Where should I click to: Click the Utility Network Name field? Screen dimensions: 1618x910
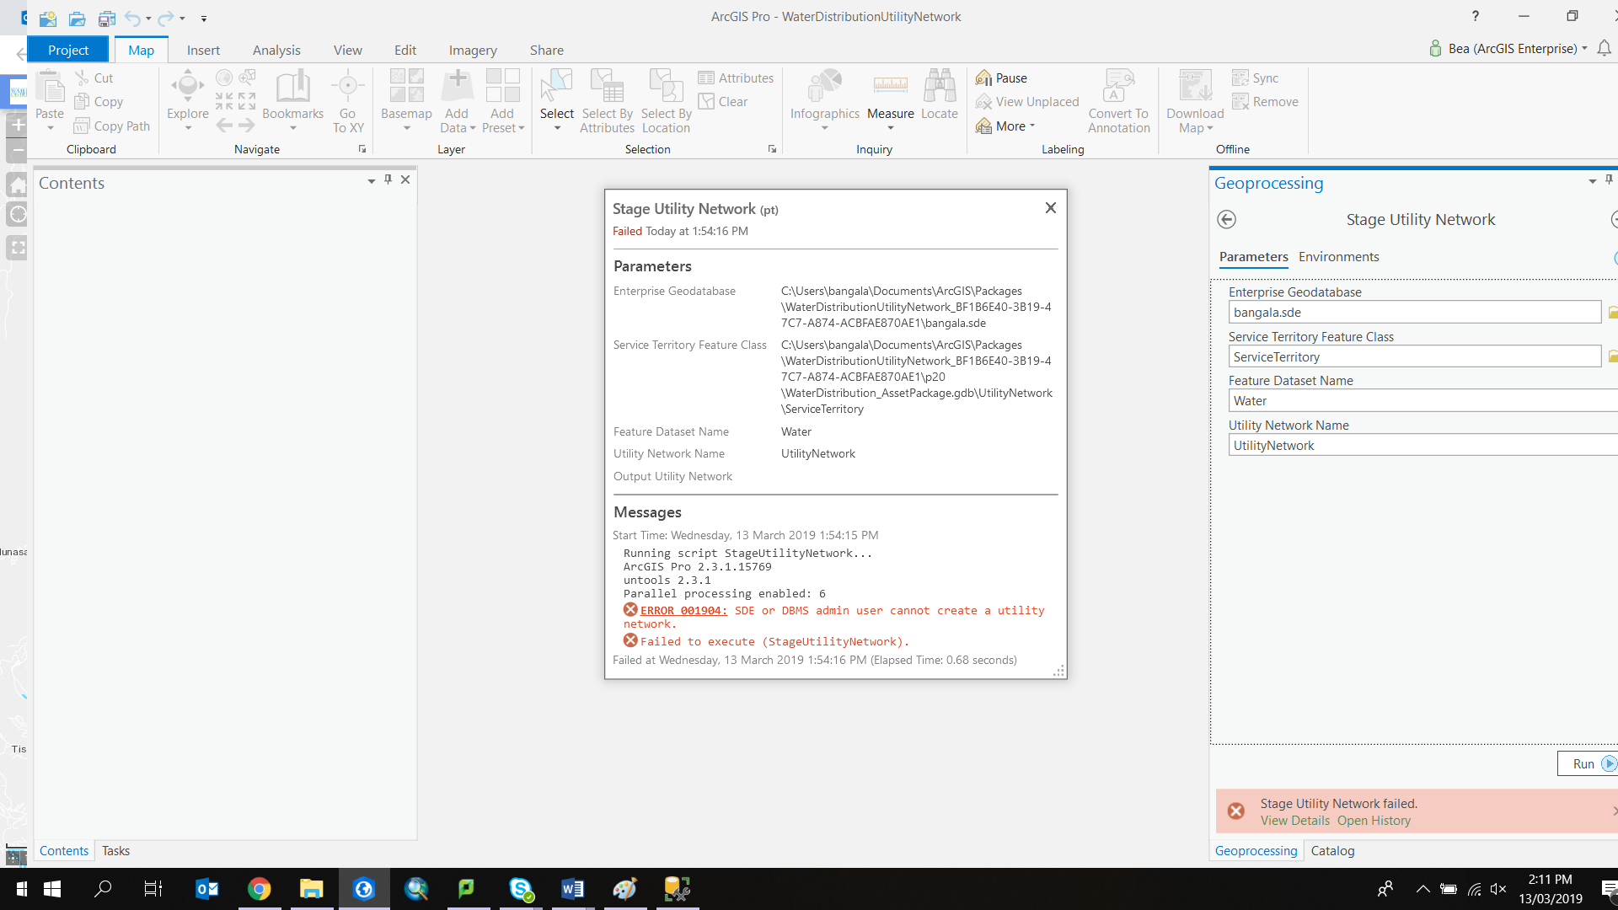[x=1422, y=446]
